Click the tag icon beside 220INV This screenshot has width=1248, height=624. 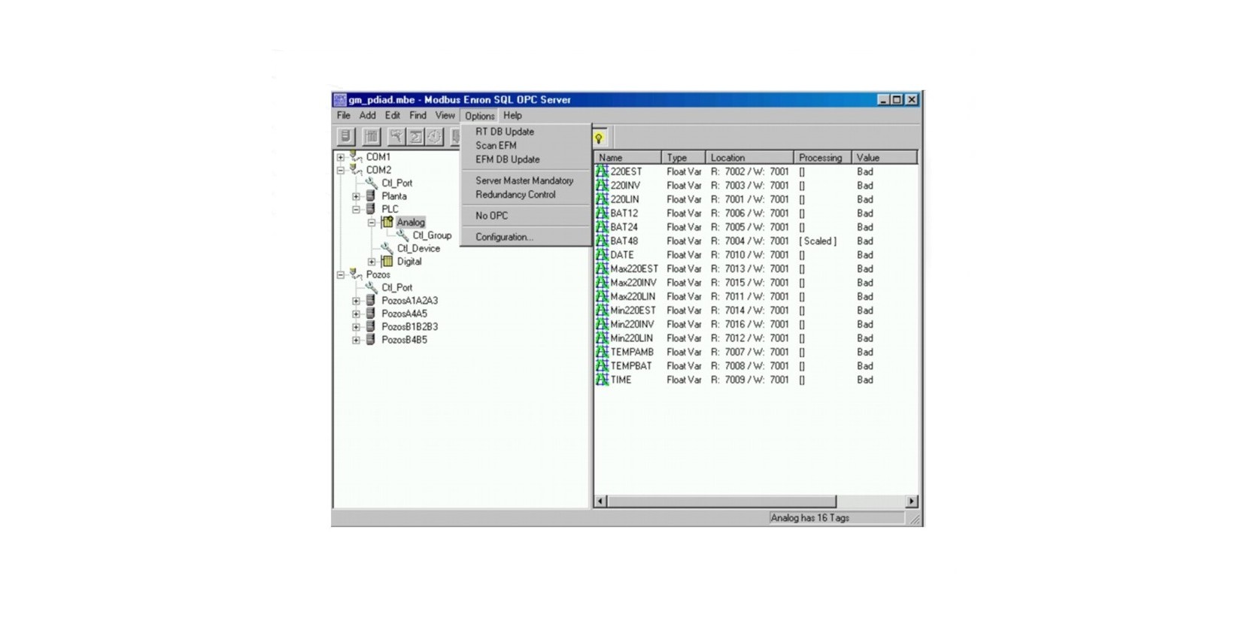tap(602, 185)
